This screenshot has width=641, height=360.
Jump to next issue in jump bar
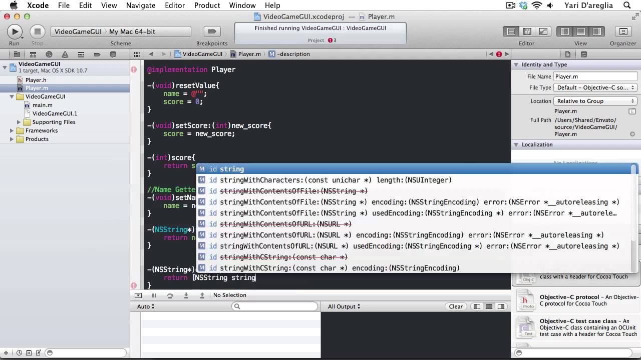tap(507, 54)
